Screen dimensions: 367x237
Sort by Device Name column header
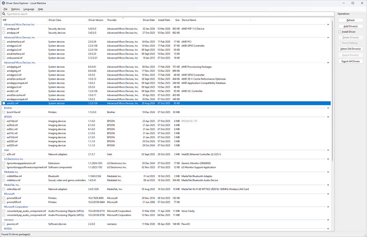click(x=216, y=20)
